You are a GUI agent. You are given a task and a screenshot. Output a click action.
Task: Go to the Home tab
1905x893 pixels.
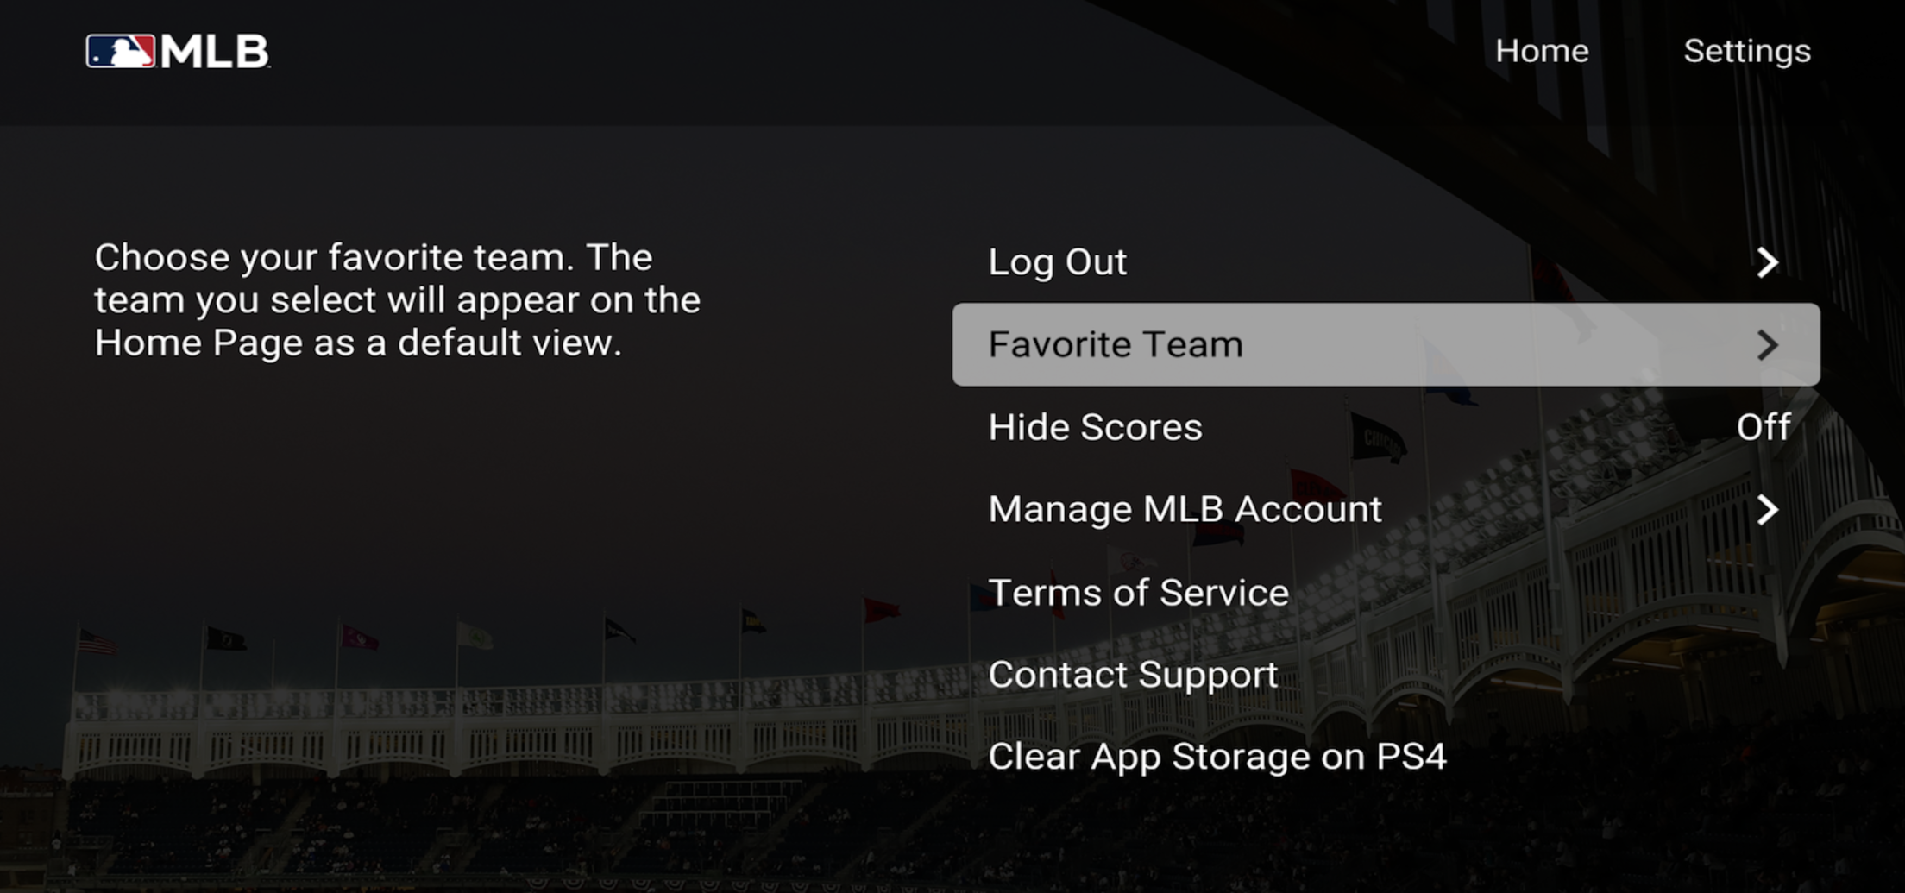(x=1542, y=51)
